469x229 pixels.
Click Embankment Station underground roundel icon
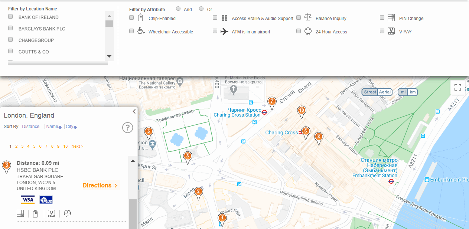pos(391,181)
